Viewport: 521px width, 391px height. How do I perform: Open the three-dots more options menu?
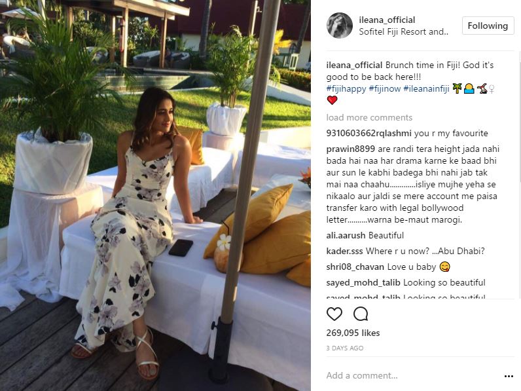pyautogui.click(x=509, y=376)
